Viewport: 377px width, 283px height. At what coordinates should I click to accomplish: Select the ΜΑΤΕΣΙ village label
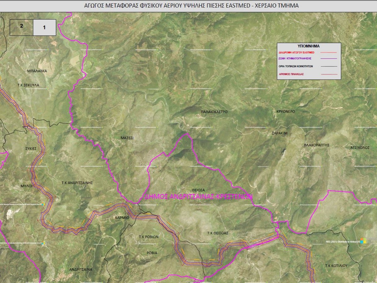point(127,138)
